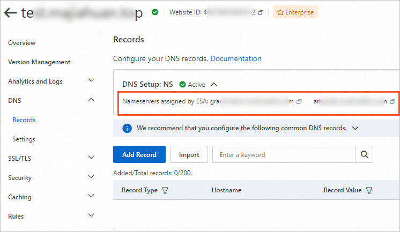Viewport: 400px width, 232px height.
Task: Open DNS Settings submenu item
Action: click(x=24, y=139)
